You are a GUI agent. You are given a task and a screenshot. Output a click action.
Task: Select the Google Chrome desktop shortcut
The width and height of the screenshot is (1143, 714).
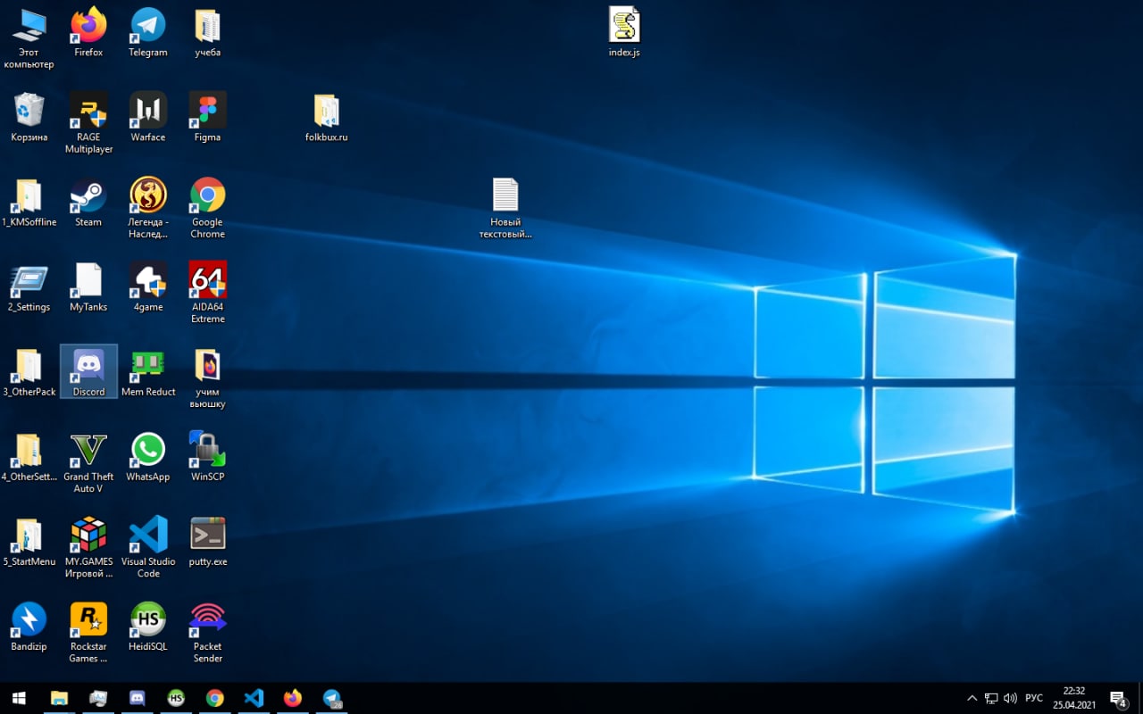pos(207,208)
